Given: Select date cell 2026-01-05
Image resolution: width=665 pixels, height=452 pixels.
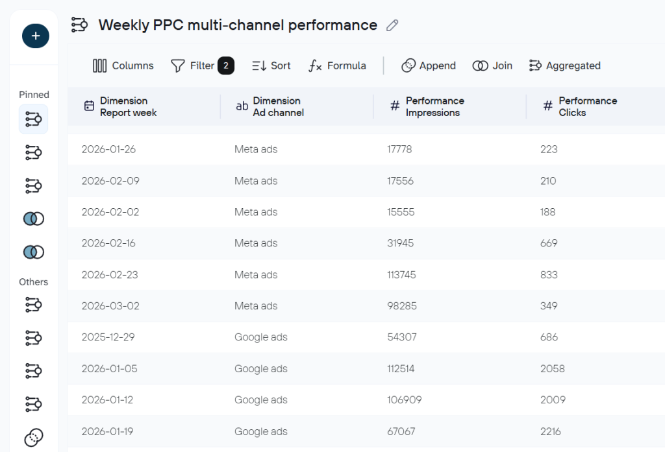Looking at the screenshot, I should tap(109, 369).
